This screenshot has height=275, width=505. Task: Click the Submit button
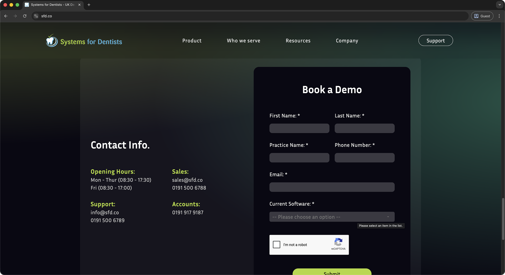tap(332, 272)
